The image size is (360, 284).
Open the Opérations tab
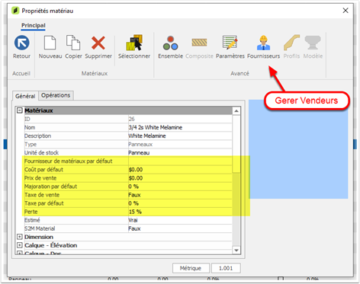click(x=56, y=95)
